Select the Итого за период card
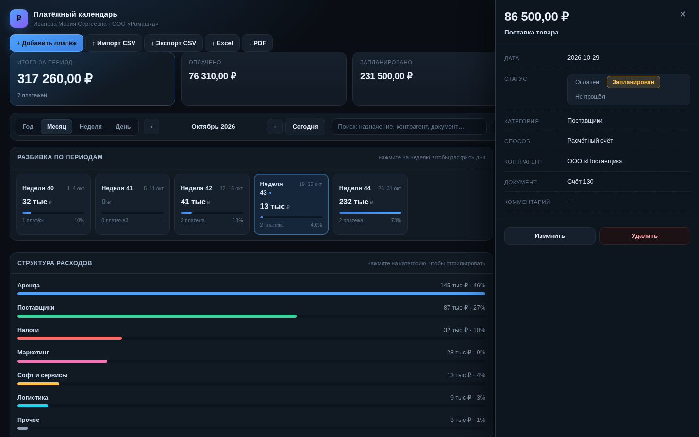 tap(92, 79)
